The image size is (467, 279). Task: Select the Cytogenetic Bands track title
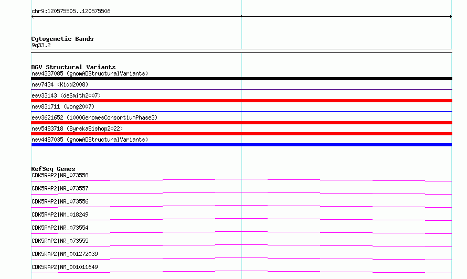point(62,39)
